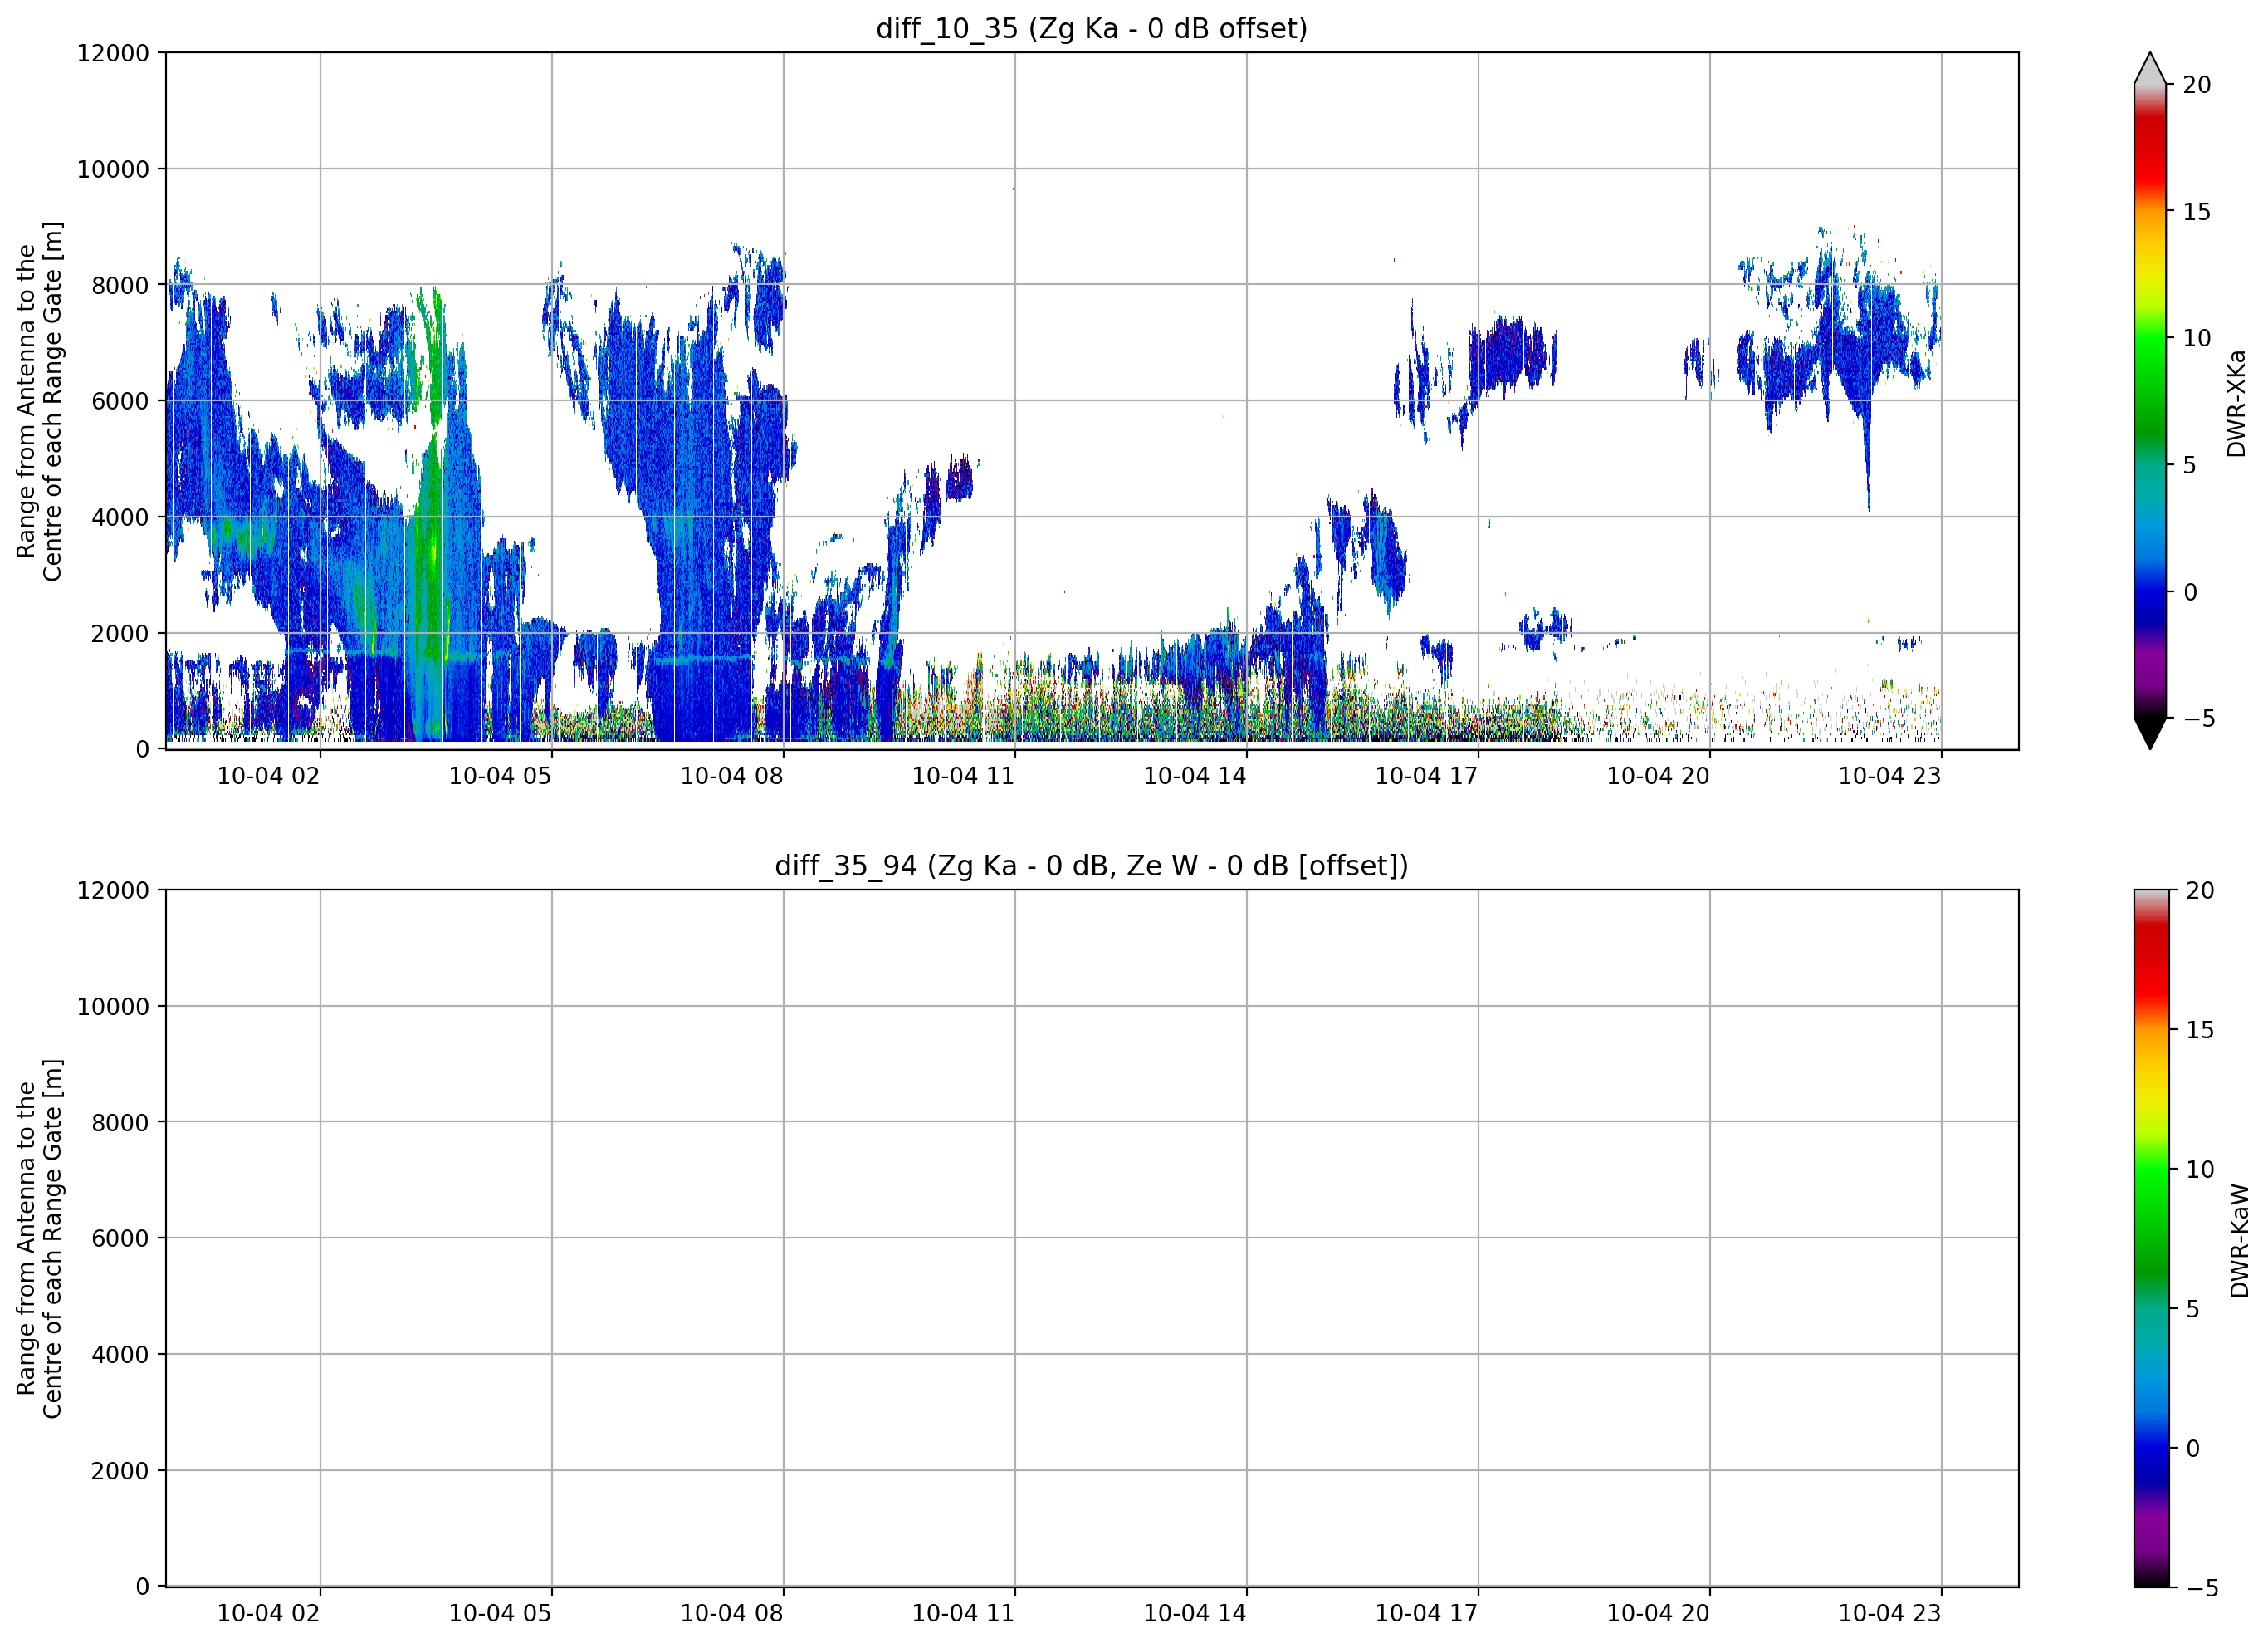Click the '−5' tick on DWR-XKa colorbar

(x=2198, y=719)
